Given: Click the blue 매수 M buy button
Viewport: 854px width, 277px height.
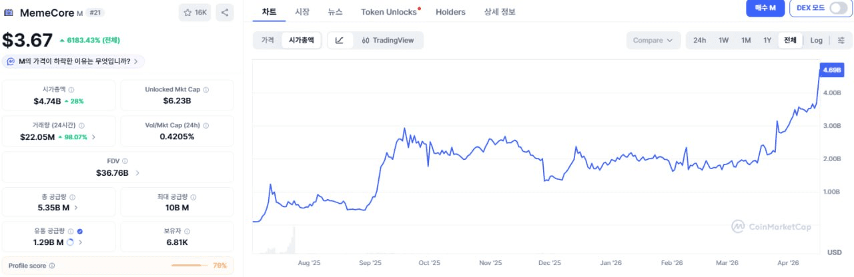Looking at the screenshot, I should click(765, 8).
